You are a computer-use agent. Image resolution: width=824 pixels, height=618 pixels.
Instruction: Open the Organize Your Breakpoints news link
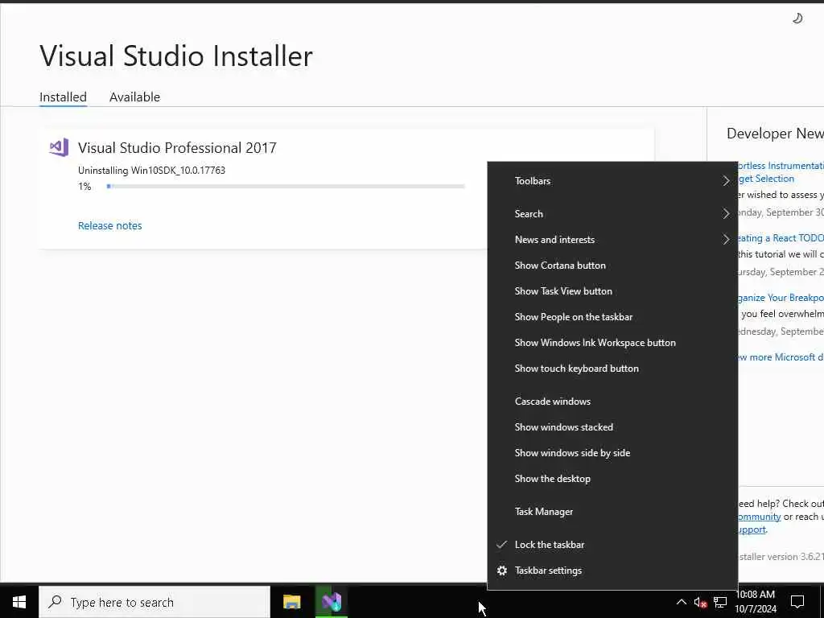pos(781,298)
